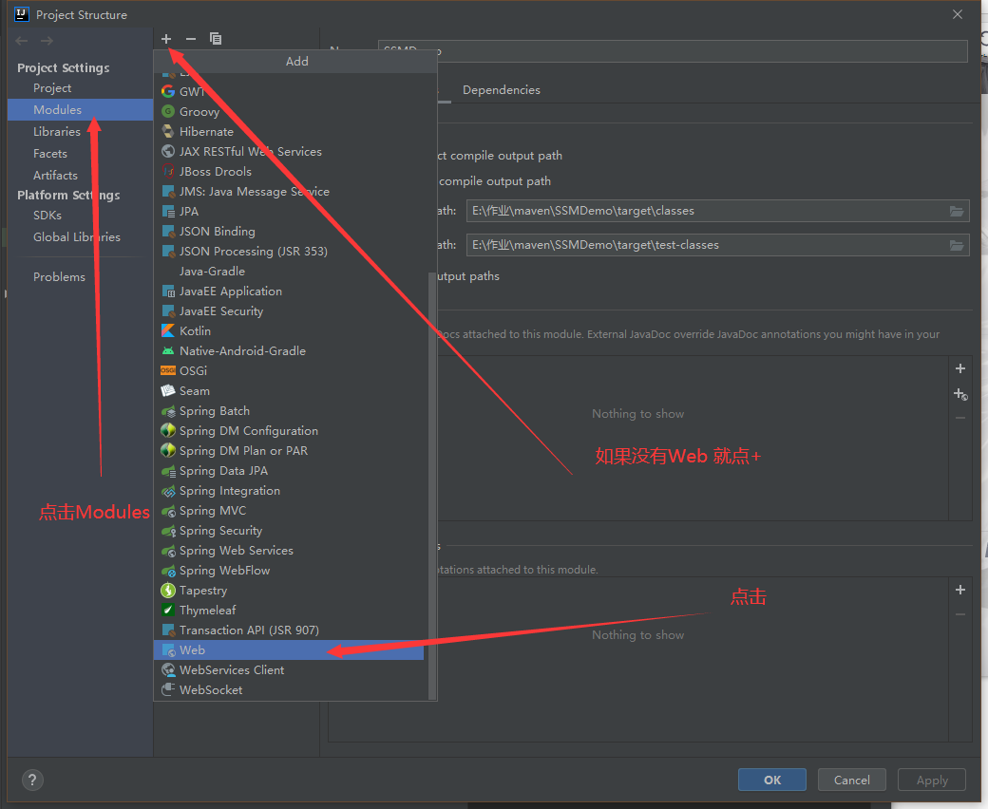Viewport: 988px width, 809px height.
Task: Open the help question mark button
Action: coord(32,781)
